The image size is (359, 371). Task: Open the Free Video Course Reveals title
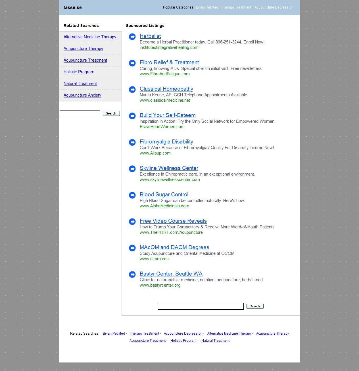click(173, 221)
